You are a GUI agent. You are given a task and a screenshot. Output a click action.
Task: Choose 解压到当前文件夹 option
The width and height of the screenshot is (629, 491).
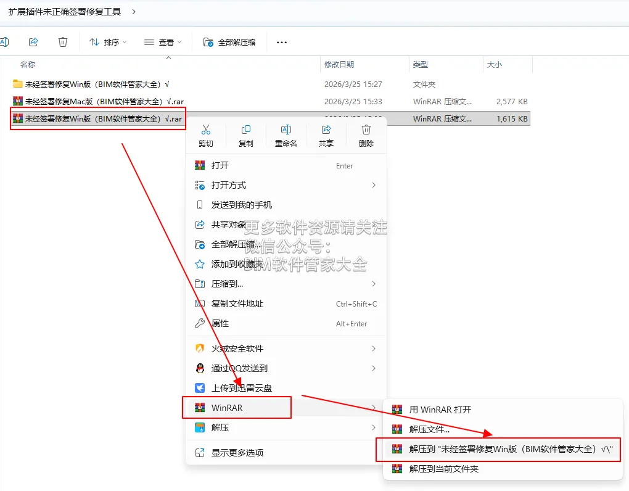pos(503,469)
